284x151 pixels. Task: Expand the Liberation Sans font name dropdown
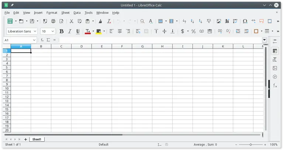coord(35,32)
